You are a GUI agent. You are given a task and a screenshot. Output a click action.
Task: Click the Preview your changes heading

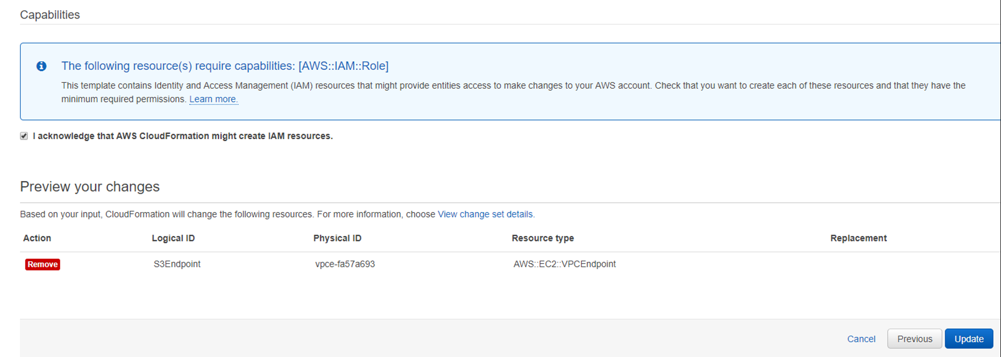tap(90, 187)
